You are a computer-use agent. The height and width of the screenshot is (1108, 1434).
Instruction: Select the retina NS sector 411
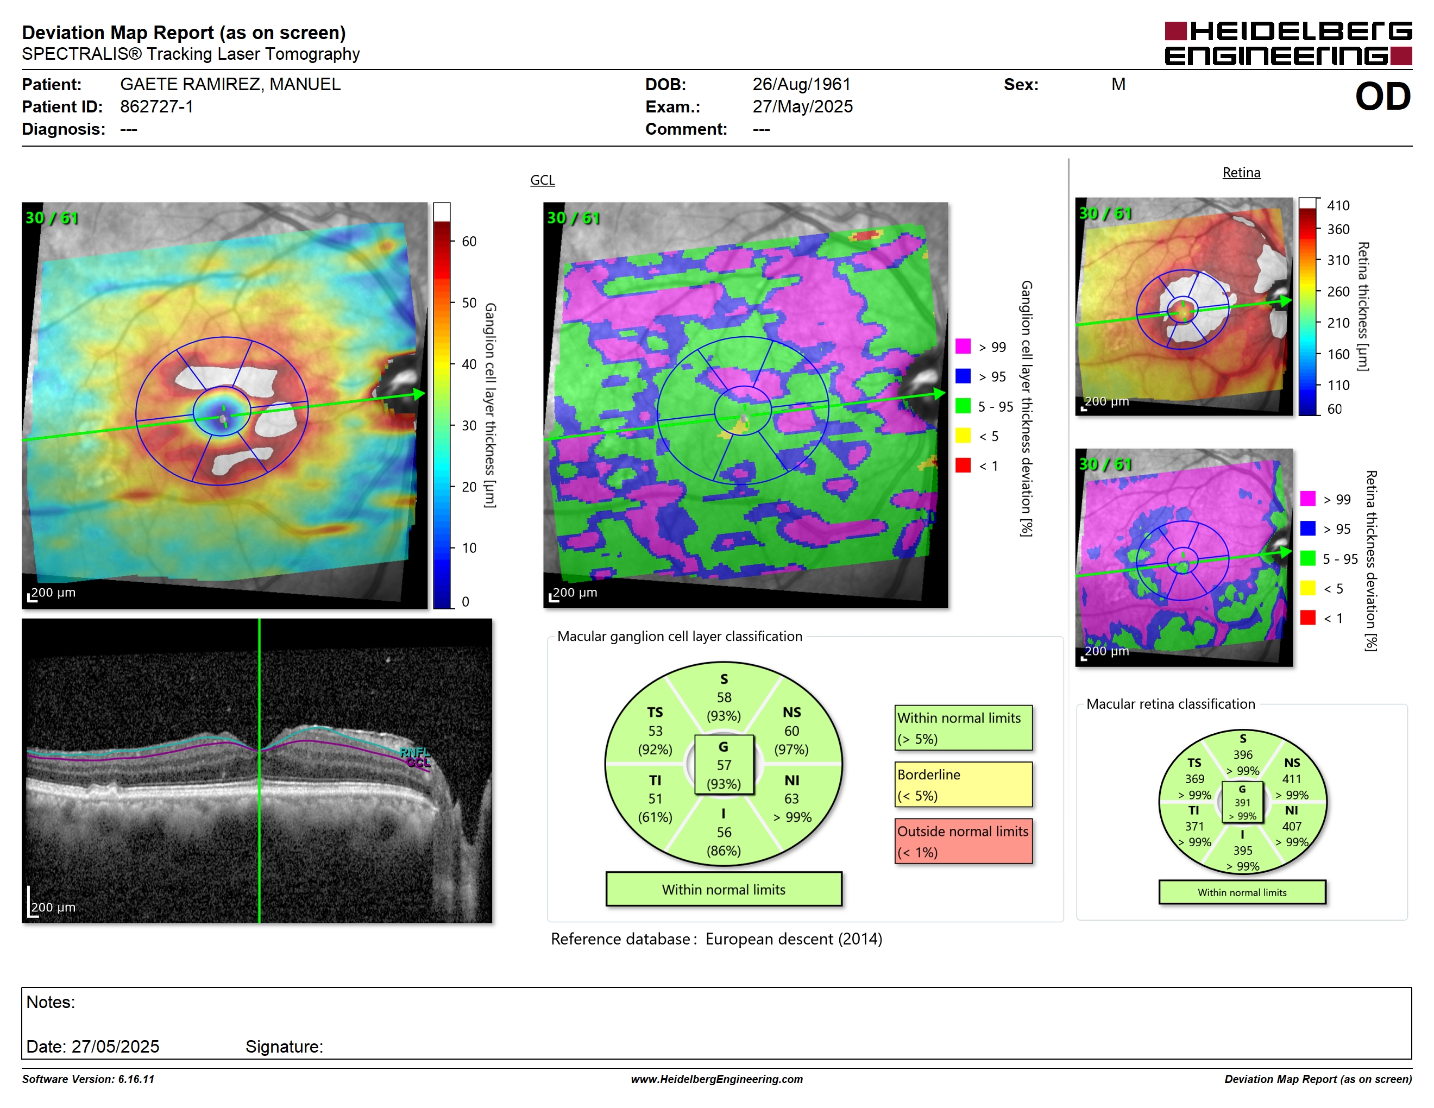1292,778
